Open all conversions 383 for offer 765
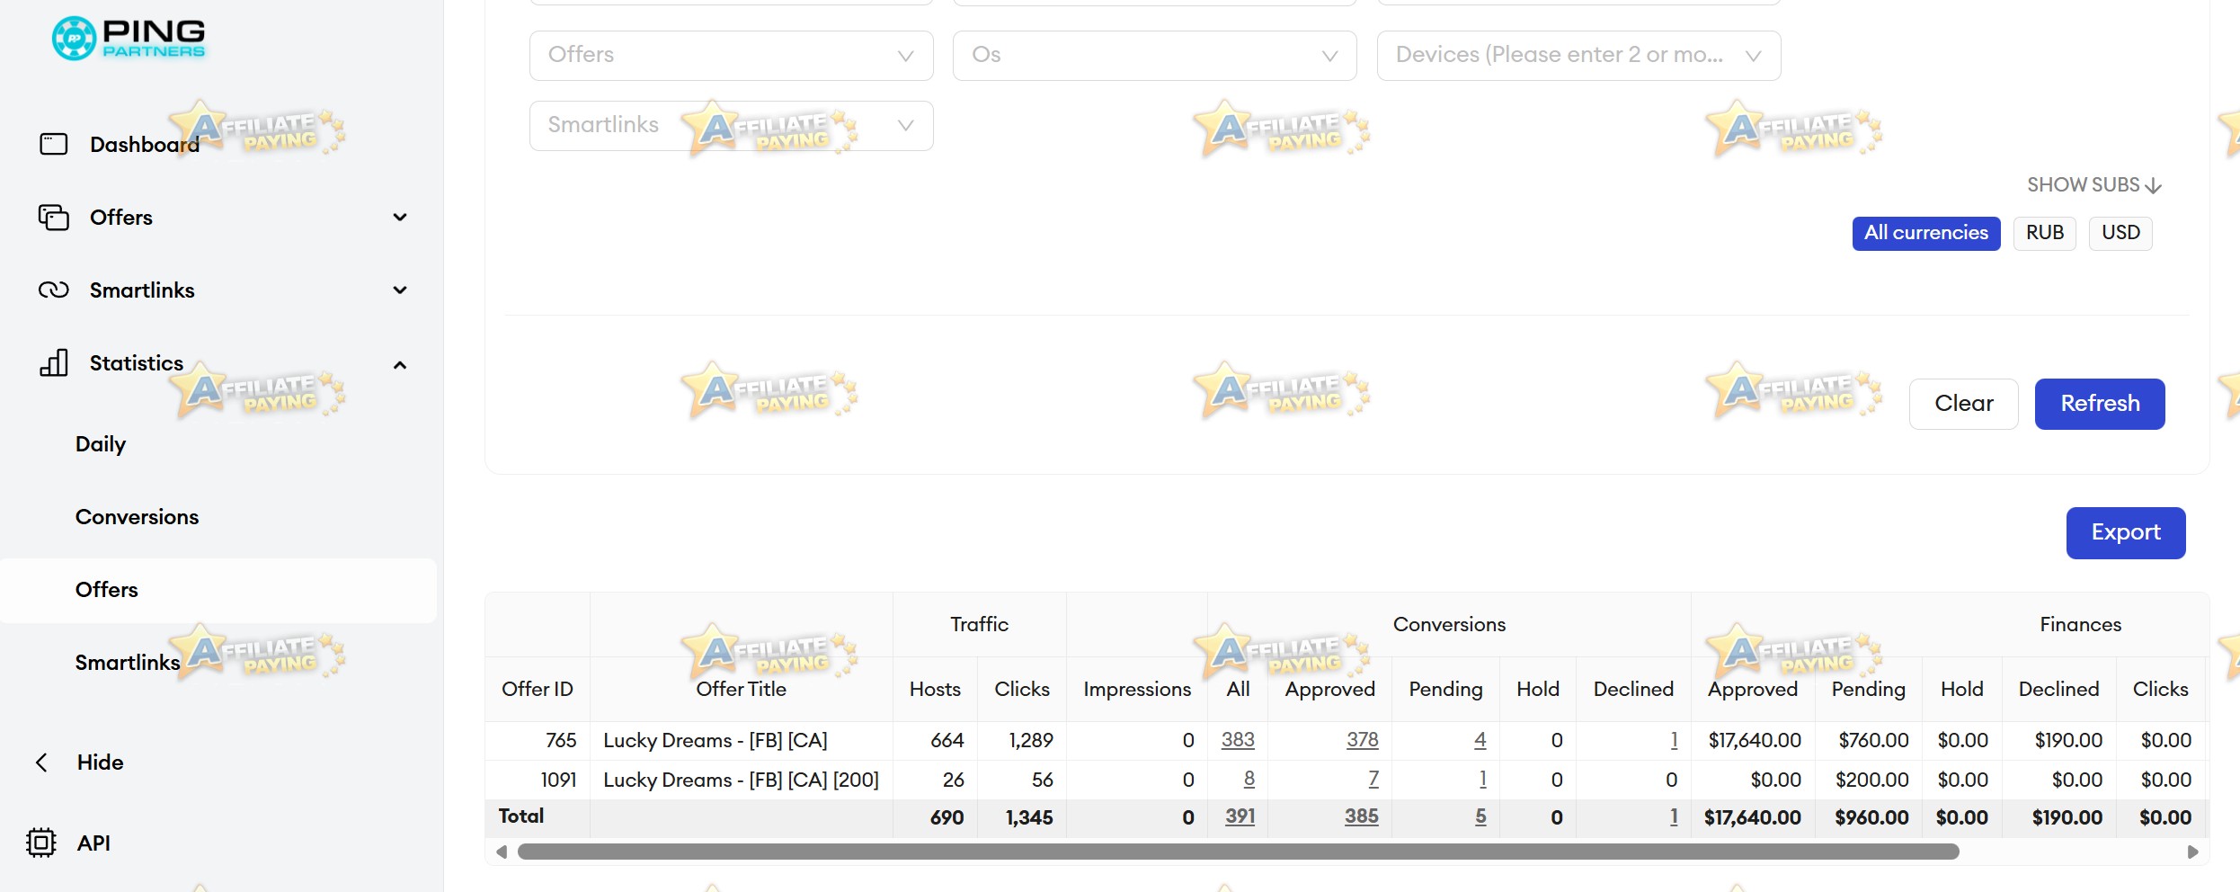The image size is (2240, 892). (1238, 740)
